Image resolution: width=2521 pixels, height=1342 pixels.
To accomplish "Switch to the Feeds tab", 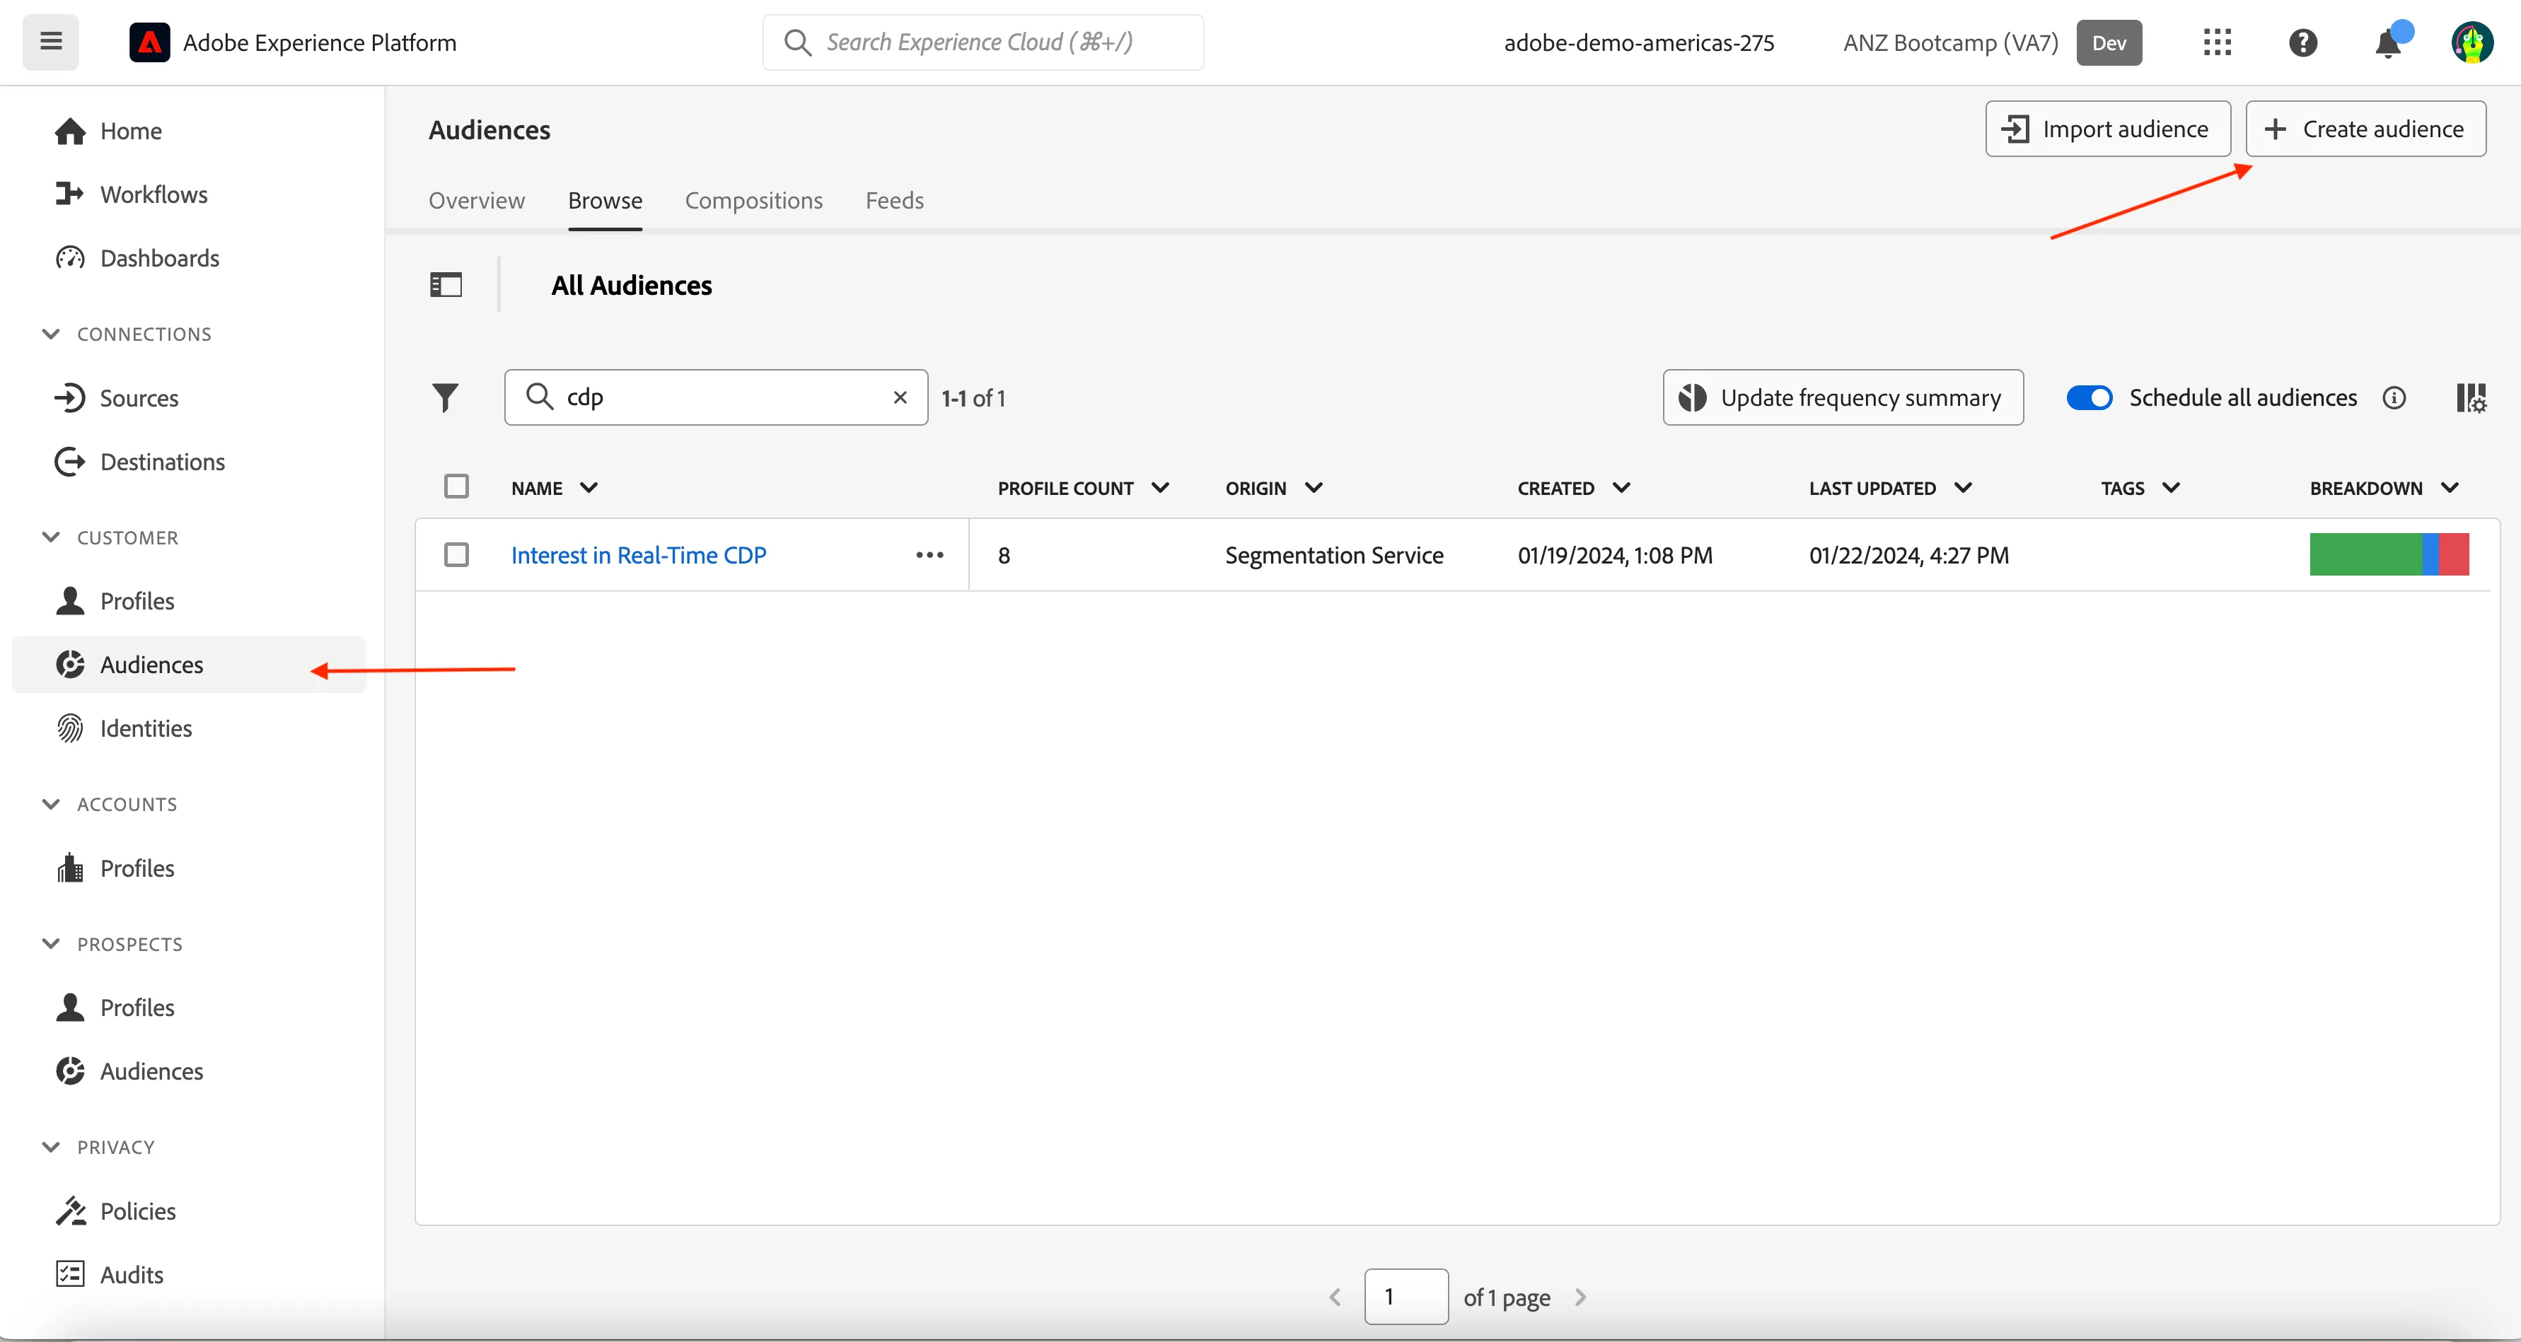I will click(895, 201).
